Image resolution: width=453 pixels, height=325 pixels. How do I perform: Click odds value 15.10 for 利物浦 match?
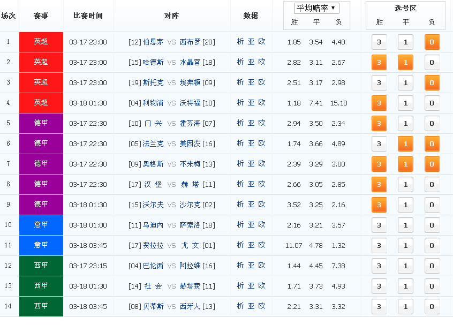[338, 103]
